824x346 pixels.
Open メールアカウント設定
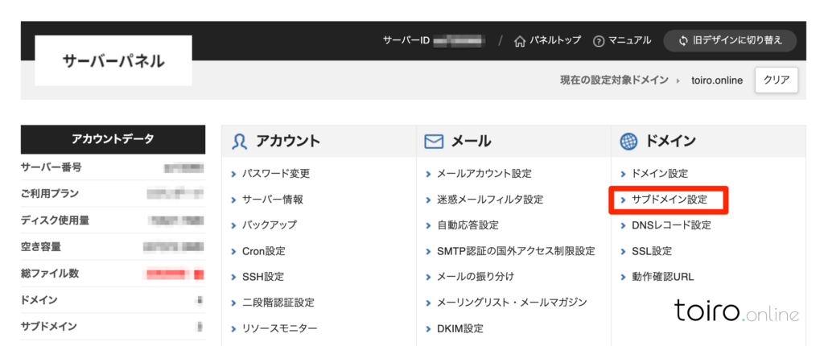coord(484,174)
